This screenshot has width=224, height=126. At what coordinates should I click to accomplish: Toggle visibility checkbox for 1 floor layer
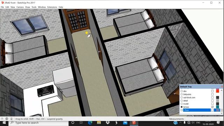click(212, 110)
